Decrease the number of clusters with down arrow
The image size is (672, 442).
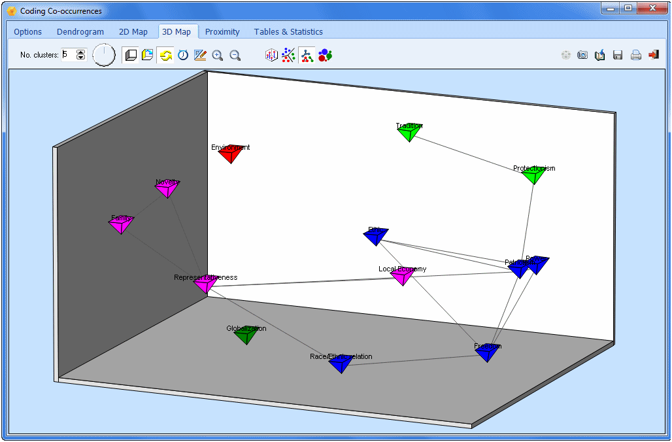[81, 58]
